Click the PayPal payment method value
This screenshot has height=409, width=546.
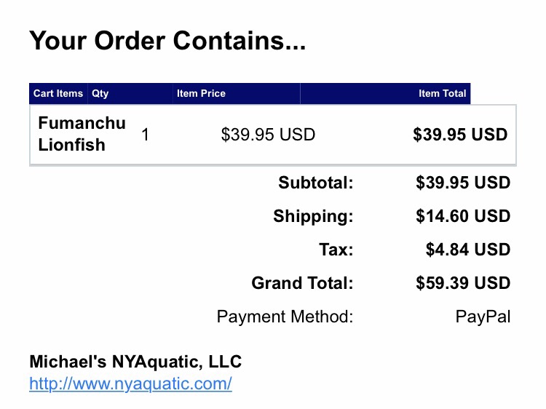pos(483,317)
